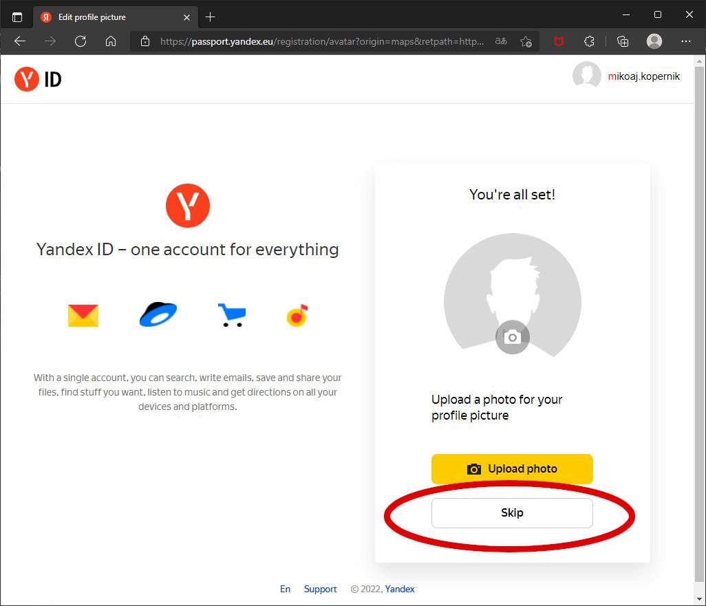Open the browser profile avatar
Viewport: 706px width, 606px height.
tap(654, 41)
